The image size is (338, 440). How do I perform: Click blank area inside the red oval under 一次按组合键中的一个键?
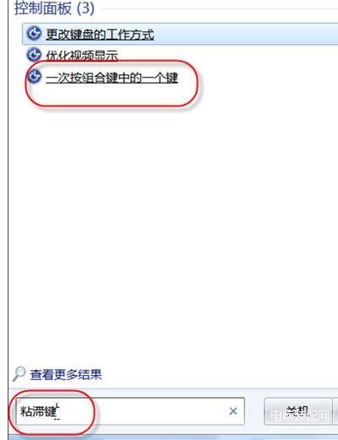pos(112,95)
